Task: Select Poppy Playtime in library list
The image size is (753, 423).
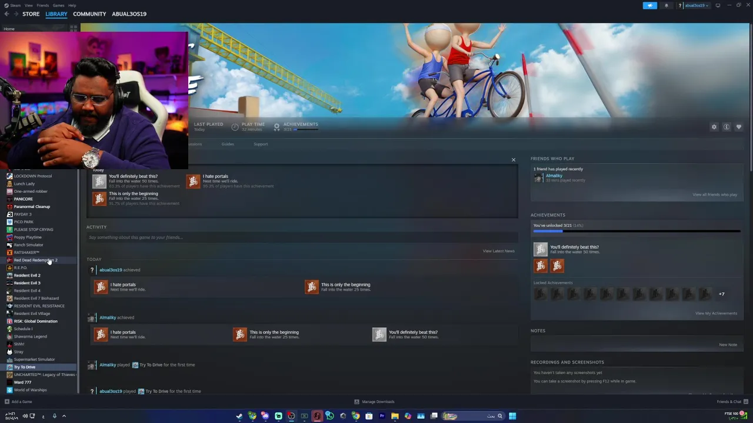Action: (x=28, y=237)
